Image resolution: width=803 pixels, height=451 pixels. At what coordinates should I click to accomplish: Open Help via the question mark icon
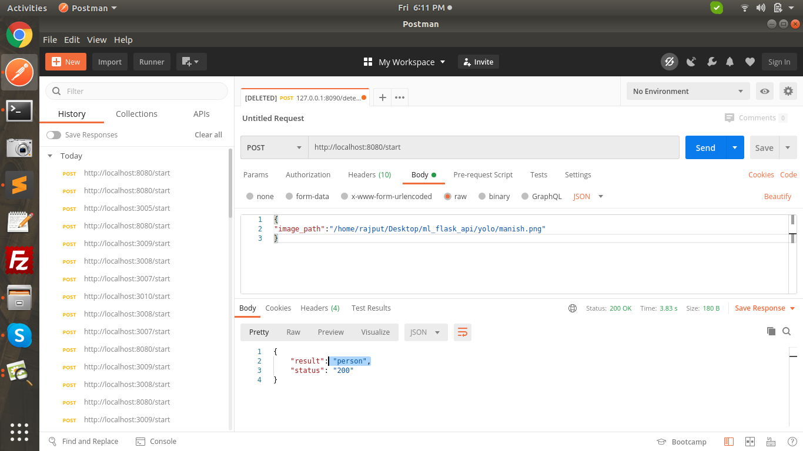[x=792, y=441]
